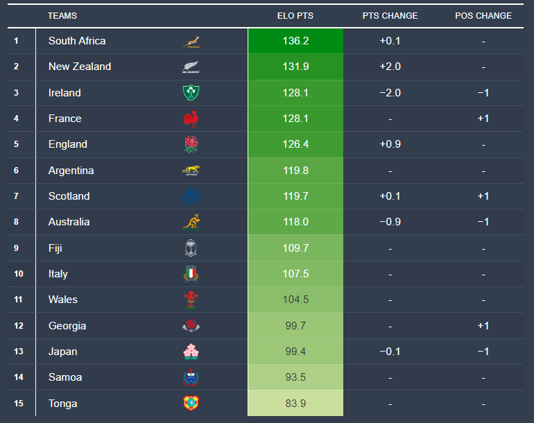Click the Australia Wallabies logo
The image size is (534, 423).
(x=191, y=222)
